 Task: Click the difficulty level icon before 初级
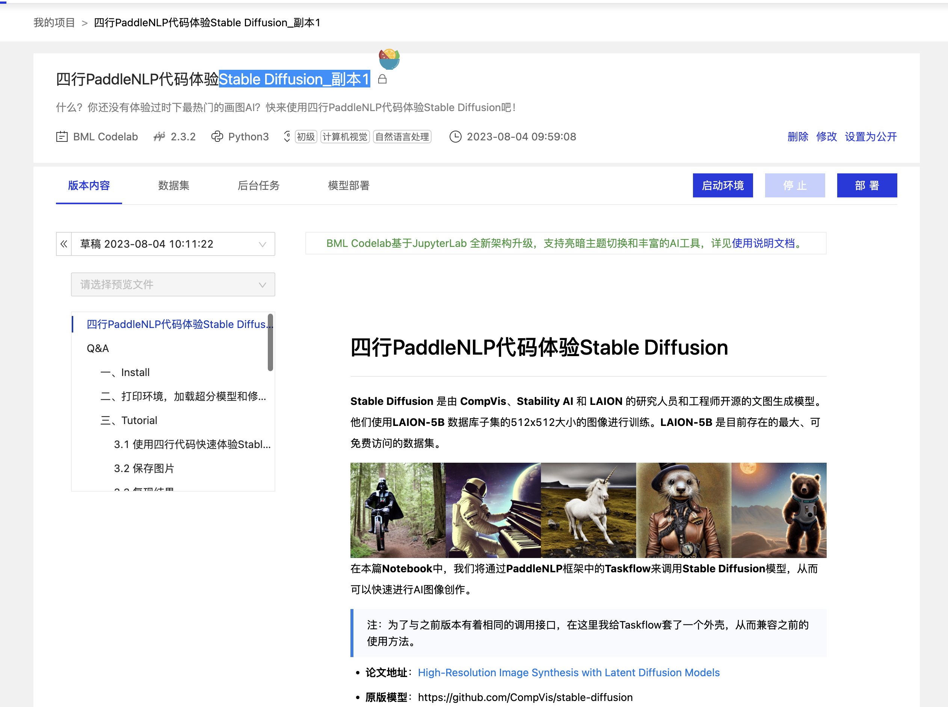[x=287, y=136]
